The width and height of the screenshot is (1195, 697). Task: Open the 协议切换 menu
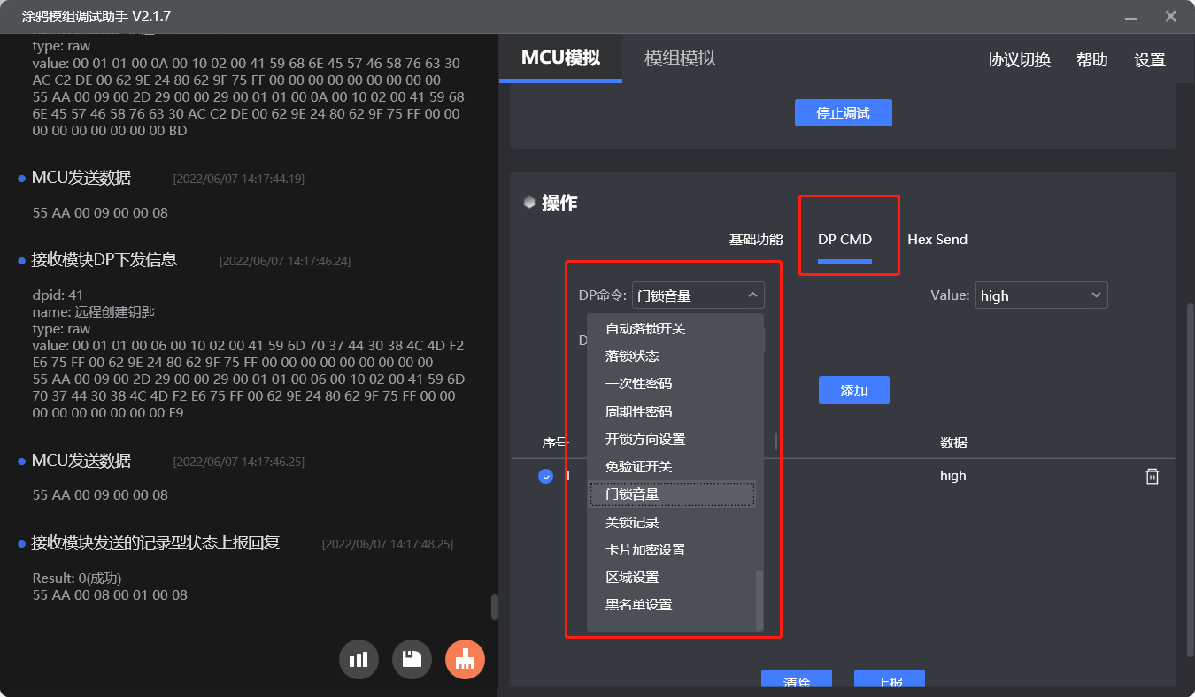point(1019,60)
